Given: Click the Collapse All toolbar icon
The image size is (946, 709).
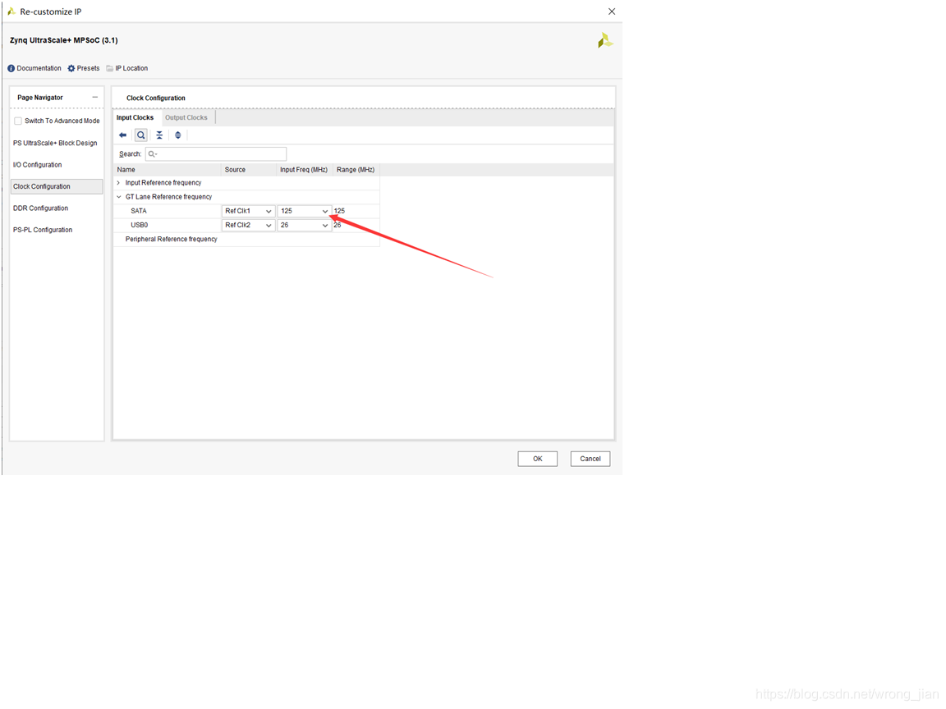Looking at the screenshot, I should pos(159,135).
